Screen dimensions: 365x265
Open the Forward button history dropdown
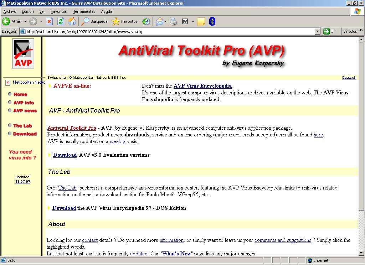41,21
